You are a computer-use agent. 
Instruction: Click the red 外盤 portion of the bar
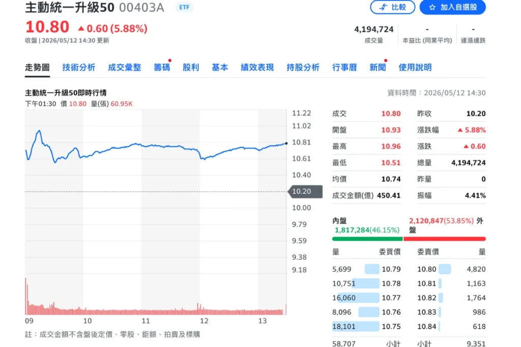click(445, 239)
